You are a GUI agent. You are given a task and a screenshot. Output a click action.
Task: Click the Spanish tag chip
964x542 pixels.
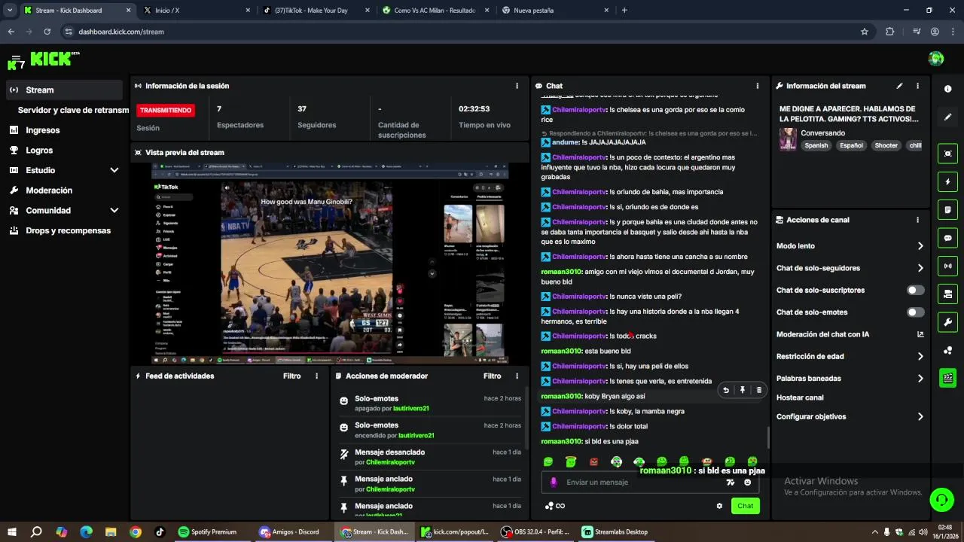[816, 145]
